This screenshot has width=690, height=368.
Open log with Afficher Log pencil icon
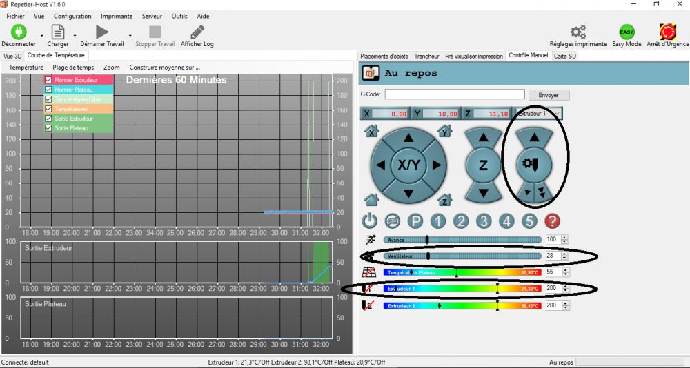click(x=197, y=32)
